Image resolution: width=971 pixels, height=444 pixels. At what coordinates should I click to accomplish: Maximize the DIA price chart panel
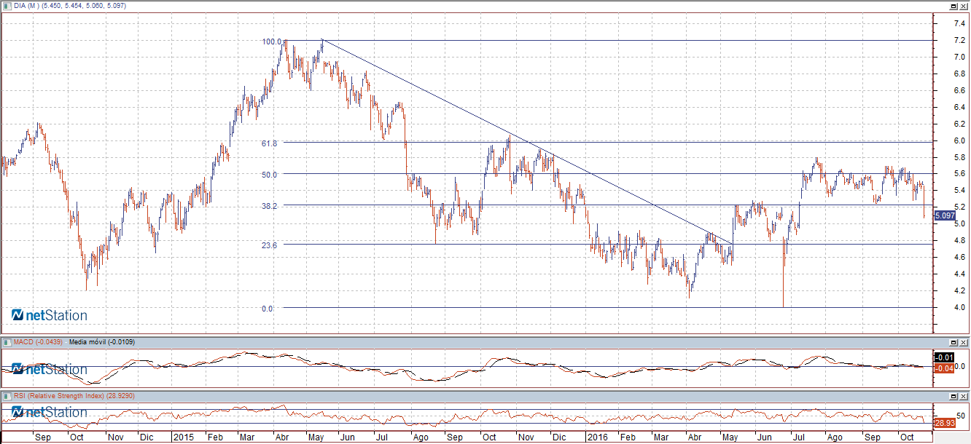pos(954,6)
